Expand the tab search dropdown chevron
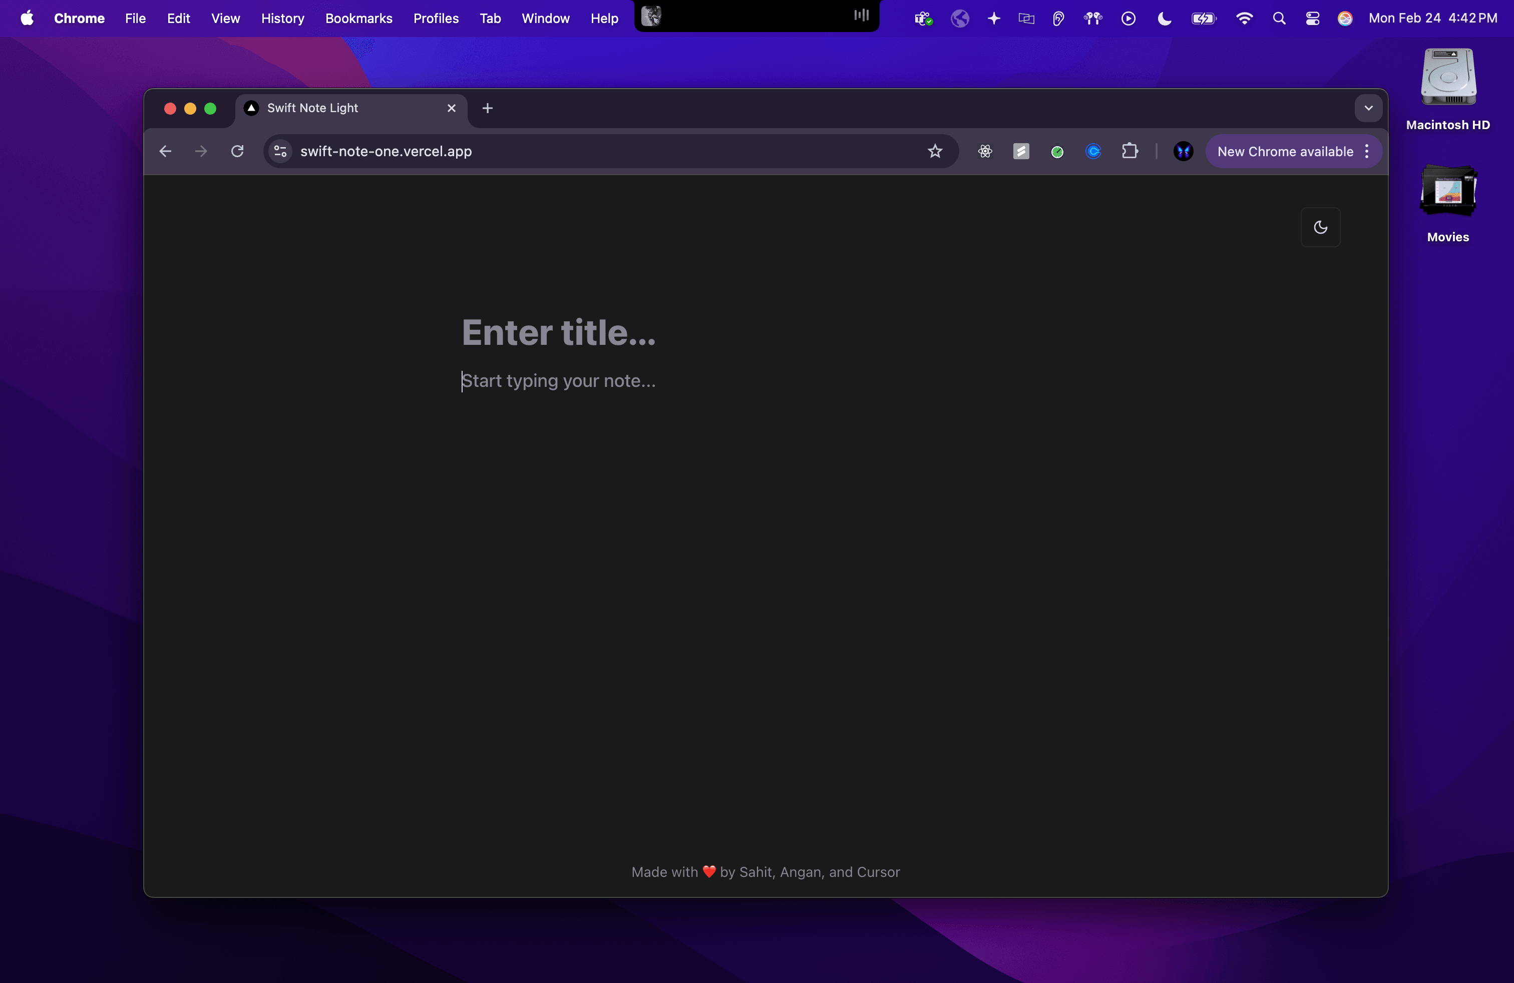This screenshot has height=983, width=1514. click(x=1368, y=108)
